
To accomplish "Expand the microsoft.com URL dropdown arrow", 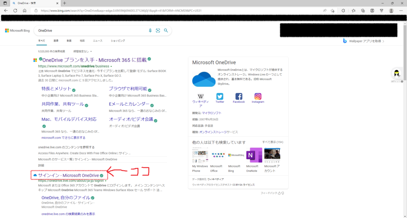I will 111,66.
